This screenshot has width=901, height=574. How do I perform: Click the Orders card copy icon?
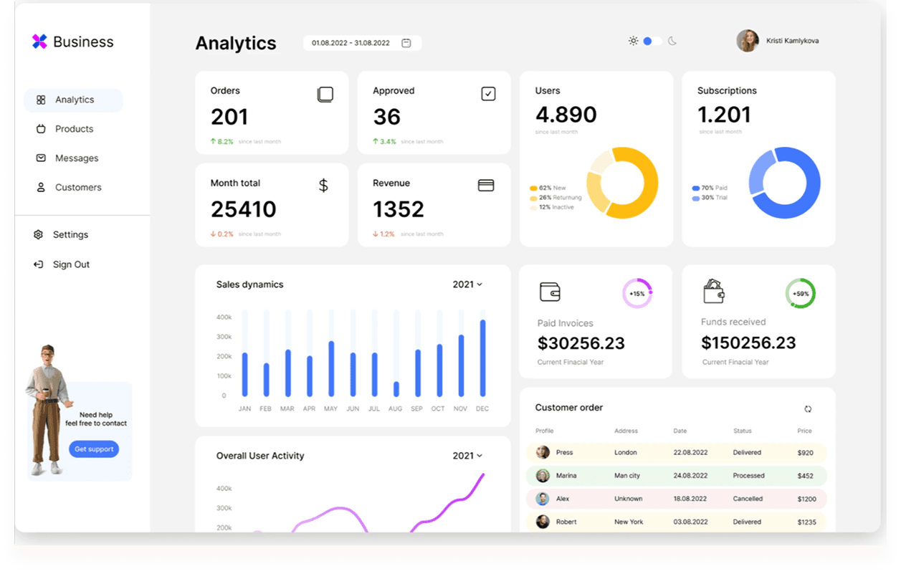tap(326, 94)
